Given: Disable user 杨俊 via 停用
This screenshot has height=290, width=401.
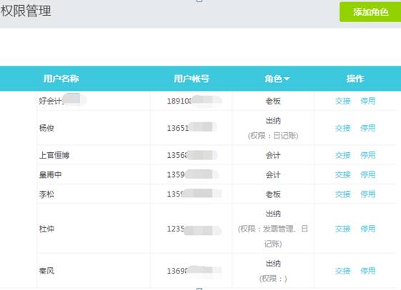Looking at the screenshot, I should [x=367, y=128].
